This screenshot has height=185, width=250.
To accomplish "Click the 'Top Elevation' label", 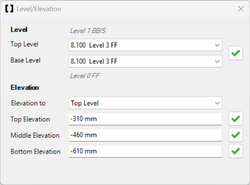I will coord(30,119).
